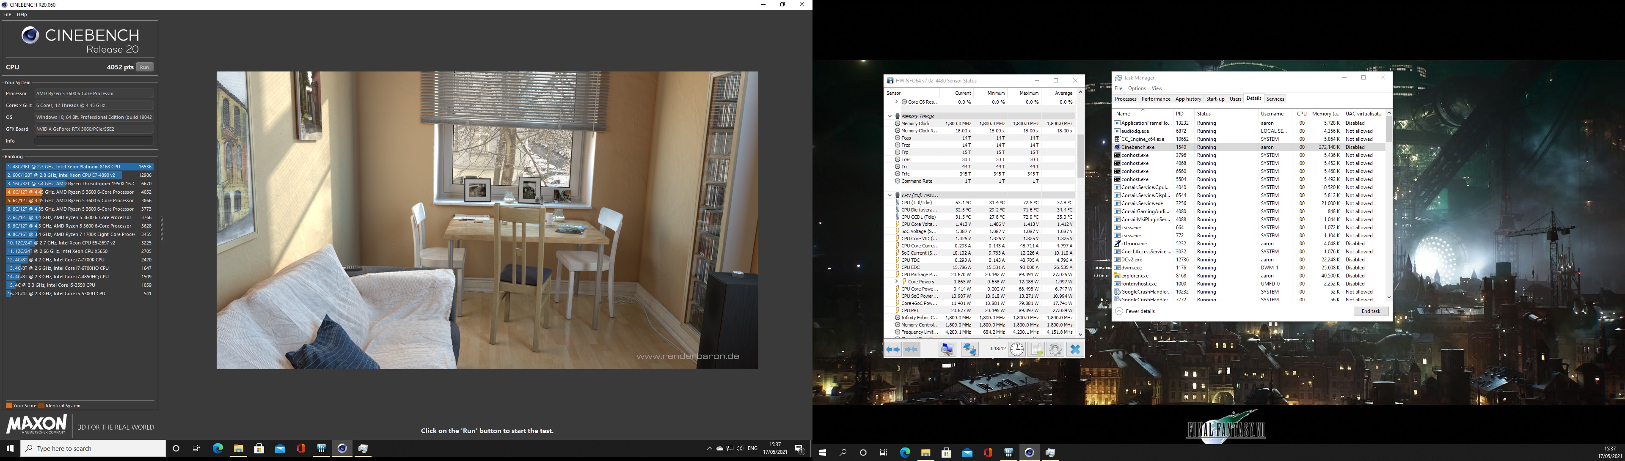Switch to the Users tab
This screenshot has height=461, width=1625.
point(1235,99)
